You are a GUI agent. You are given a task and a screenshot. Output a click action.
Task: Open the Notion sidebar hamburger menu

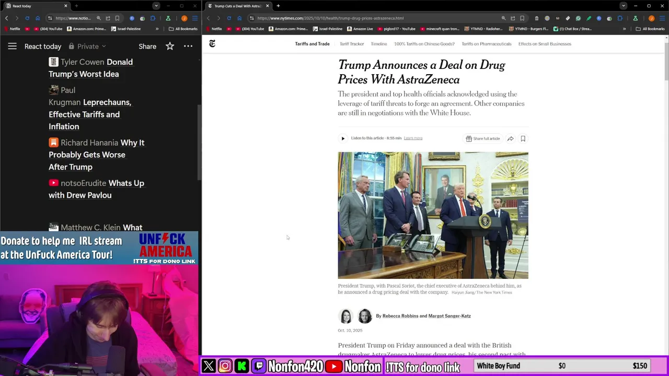coord(12,46)
